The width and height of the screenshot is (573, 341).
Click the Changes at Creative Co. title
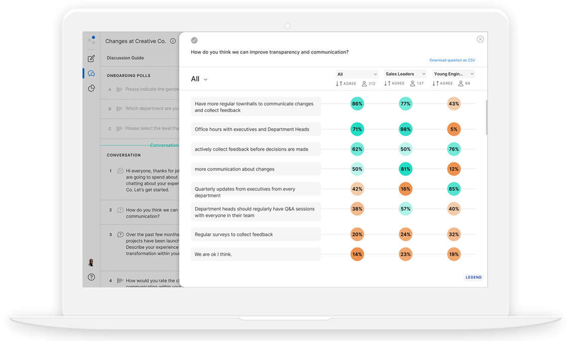coord(136,41)
